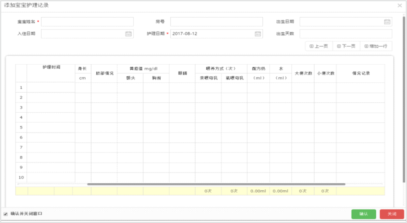Click the 出生天数 input box
The image size is (407, 223).
[x=346, y=34]
